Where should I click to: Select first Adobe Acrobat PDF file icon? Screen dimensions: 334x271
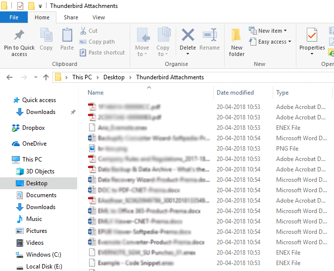92,107
